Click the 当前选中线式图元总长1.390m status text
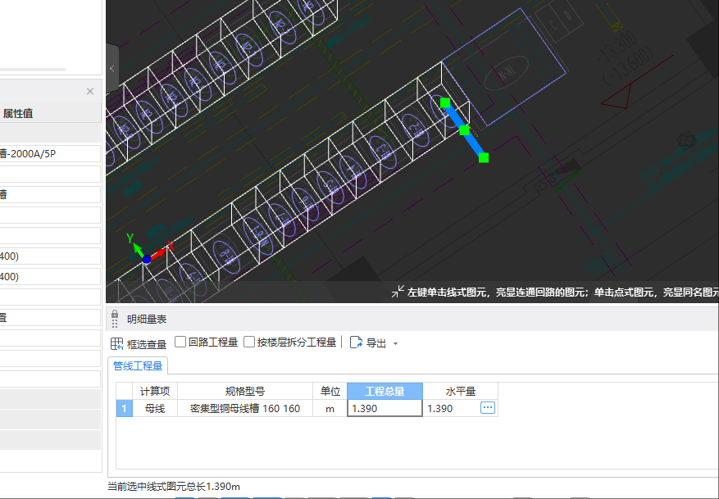719x499 pixels. coord(173,486)
